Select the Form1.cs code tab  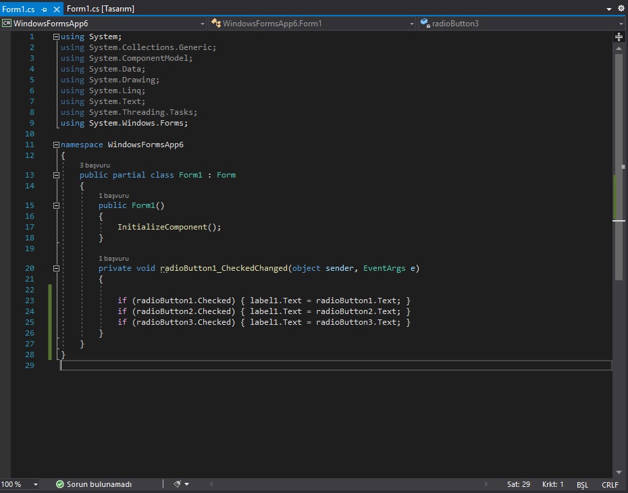point(18,9)
